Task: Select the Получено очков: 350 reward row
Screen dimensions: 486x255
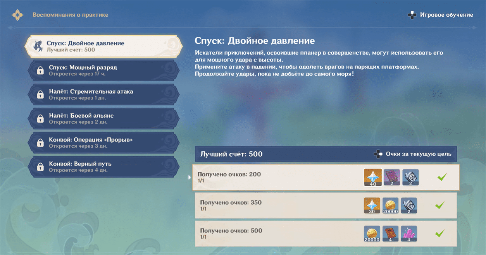Action: 326,205
